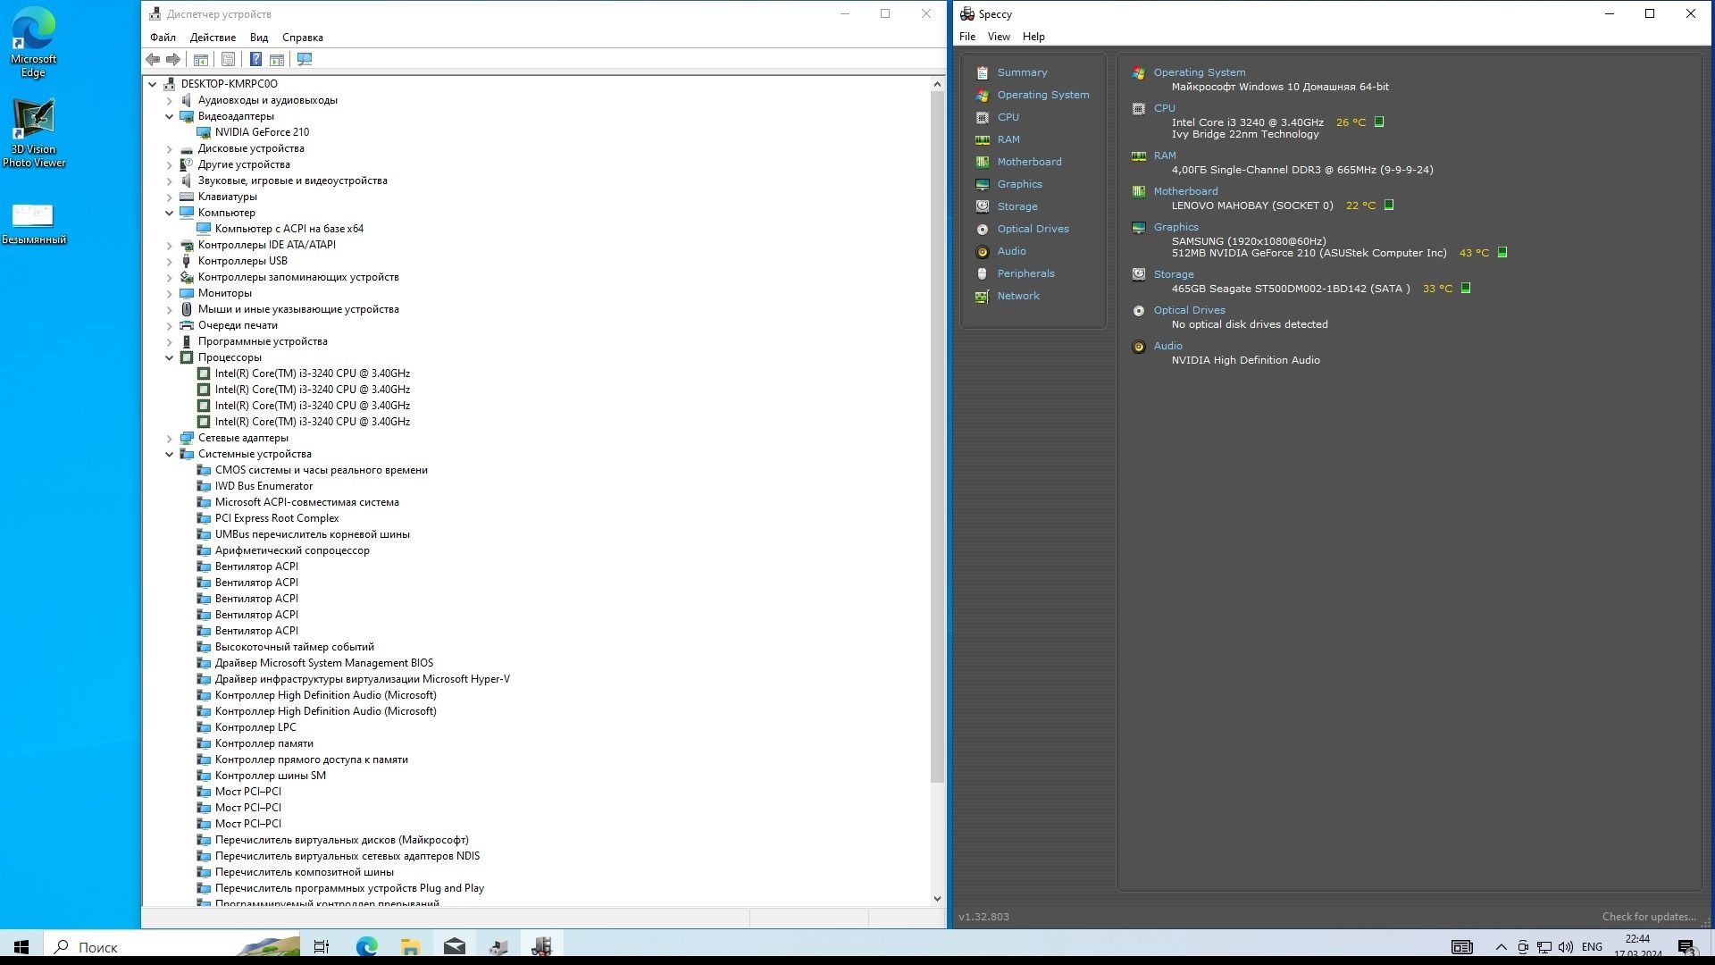Open Storage section in Speccy sidebar
This screenshot has width=1715, height=965.
[1016, 206]
